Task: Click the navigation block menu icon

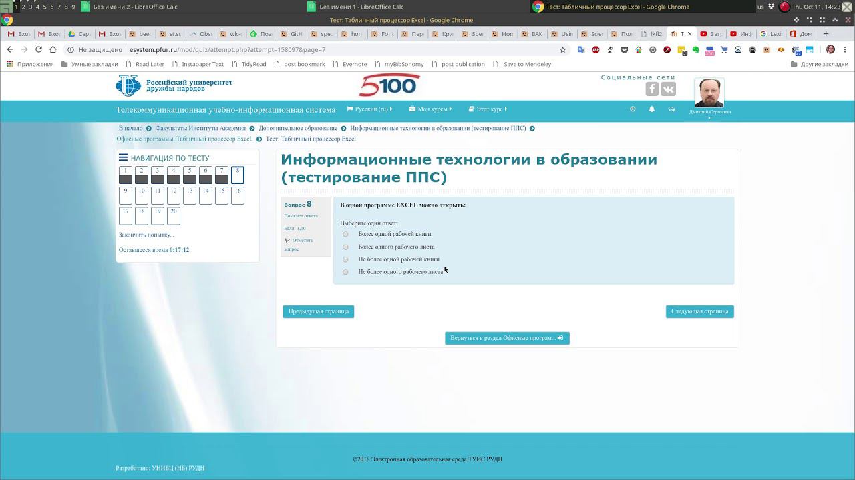Action: point(123,158)
